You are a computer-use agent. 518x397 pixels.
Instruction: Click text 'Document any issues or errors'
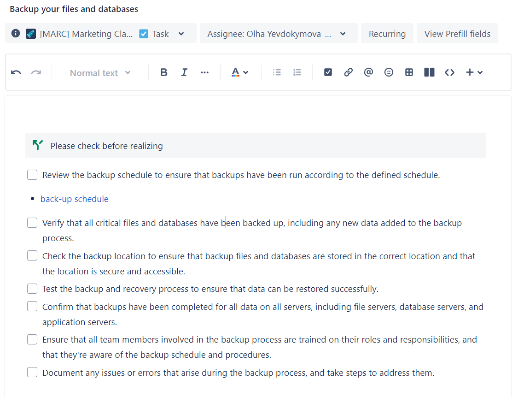click(x=101, y=373)
